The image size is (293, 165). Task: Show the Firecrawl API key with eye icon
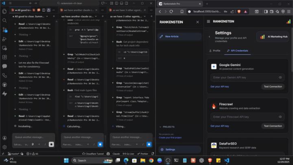coord(280,117)
